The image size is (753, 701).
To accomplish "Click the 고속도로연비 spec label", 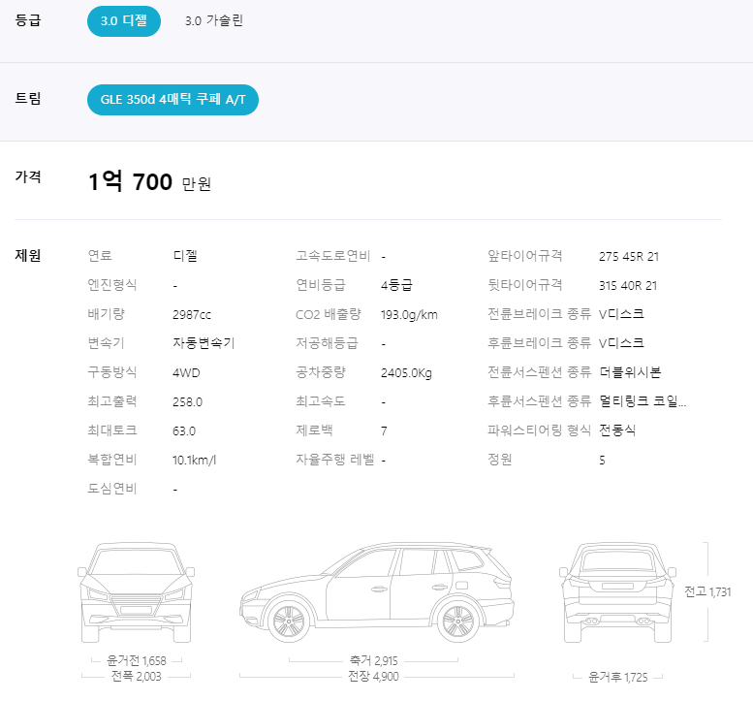I will click(x=332, y=256).
